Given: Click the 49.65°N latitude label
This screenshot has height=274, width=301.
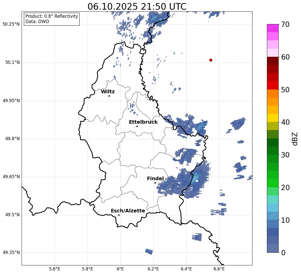Looking at the screenshot, I should click(x=11, y=177).
